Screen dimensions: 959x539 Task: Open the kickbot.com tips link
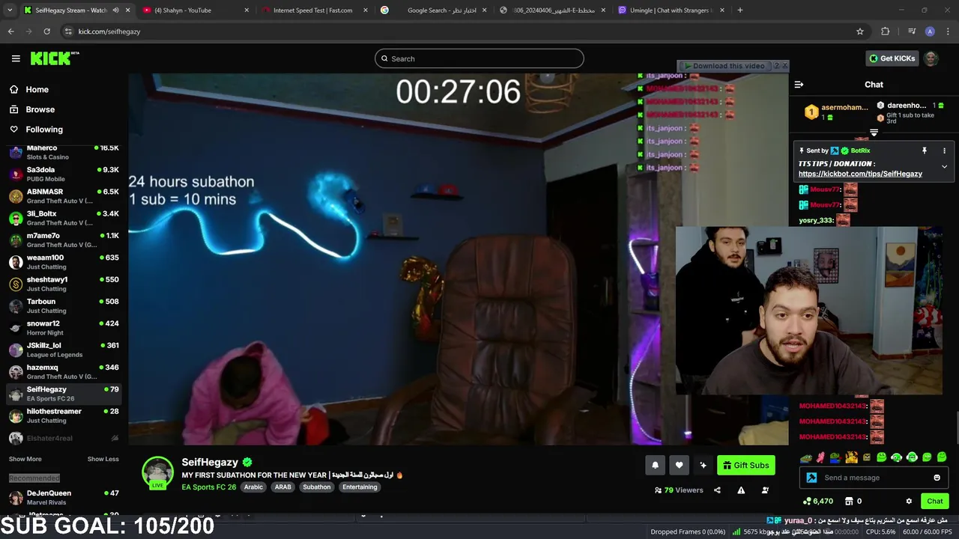coord(860,174)
